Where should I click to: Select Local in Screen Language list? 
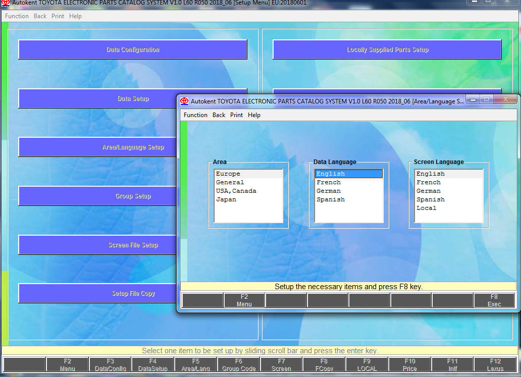point(426,208)
